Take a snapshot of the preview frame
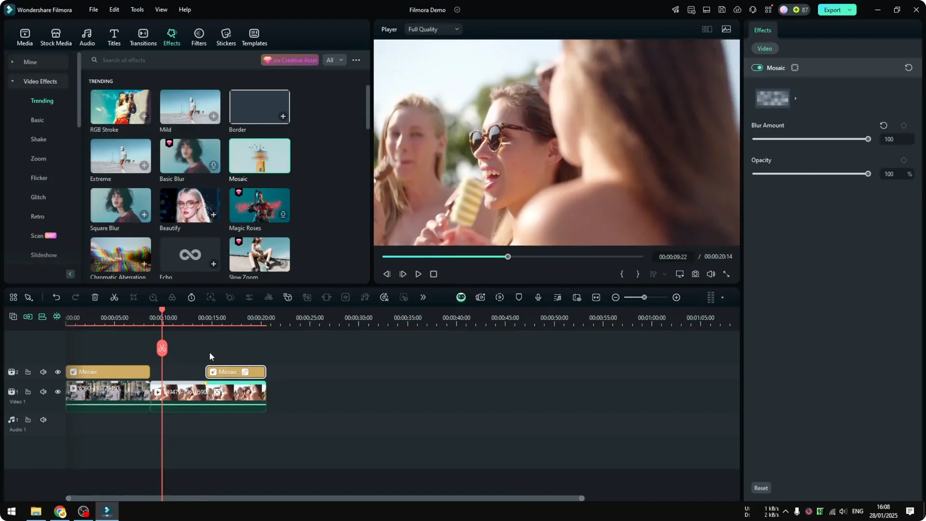This screenshot has height=521, width=926. tap(695, 274)
